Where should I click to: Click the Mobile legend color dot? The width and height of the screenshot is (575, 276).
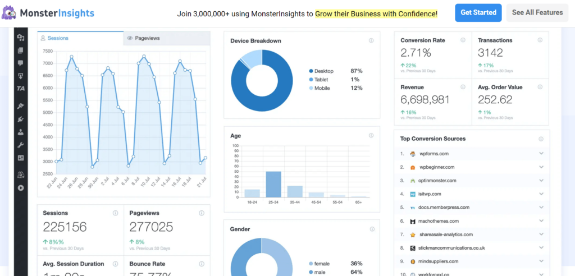point(311,88)
